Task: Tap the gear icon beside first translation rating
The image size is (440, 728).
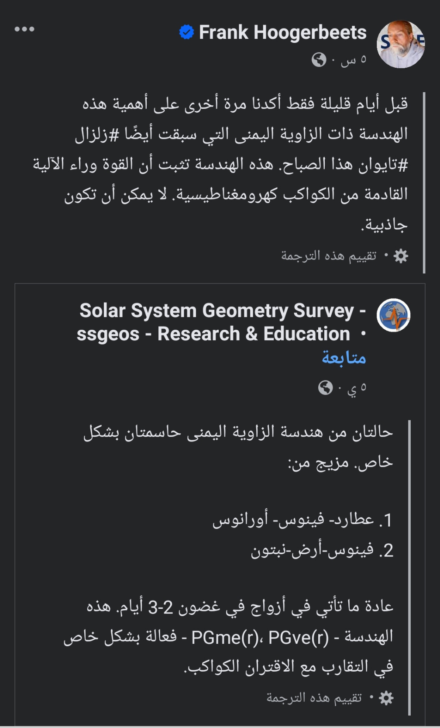Action: click(401, 256)
